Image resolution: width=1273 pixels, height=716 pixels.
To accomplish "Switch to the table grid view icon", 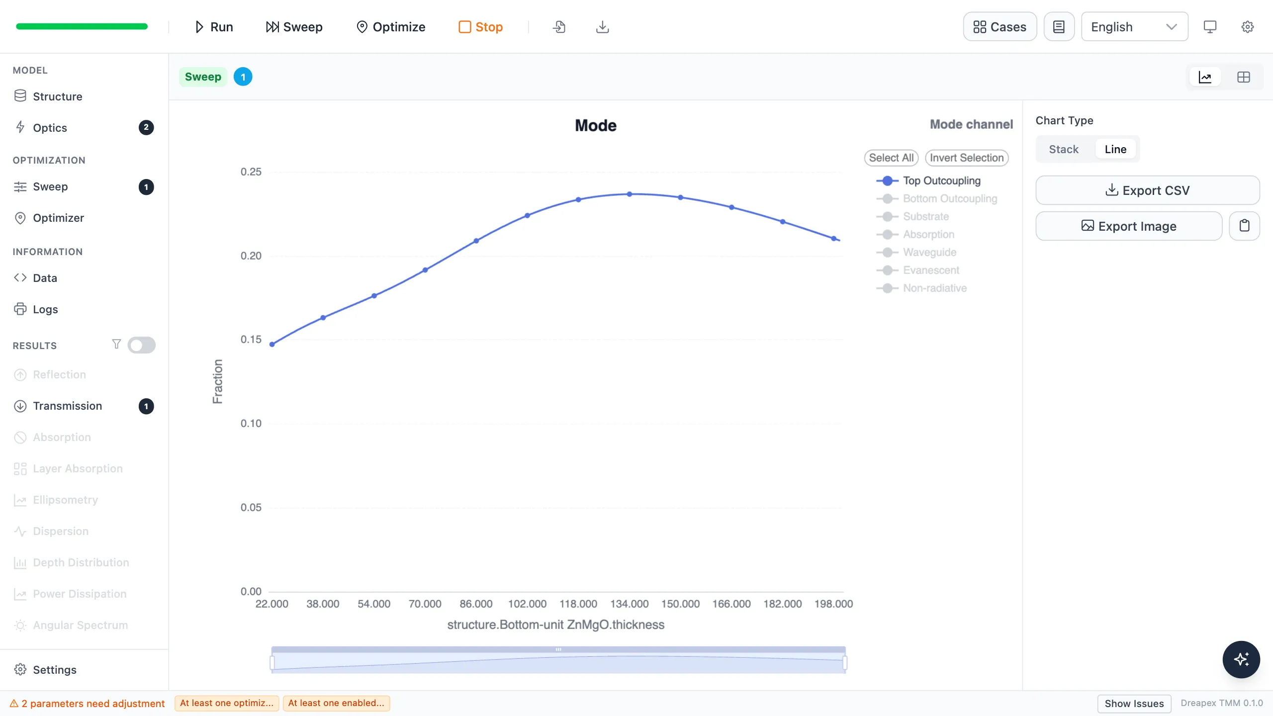I will click(x=1243, y=77).
